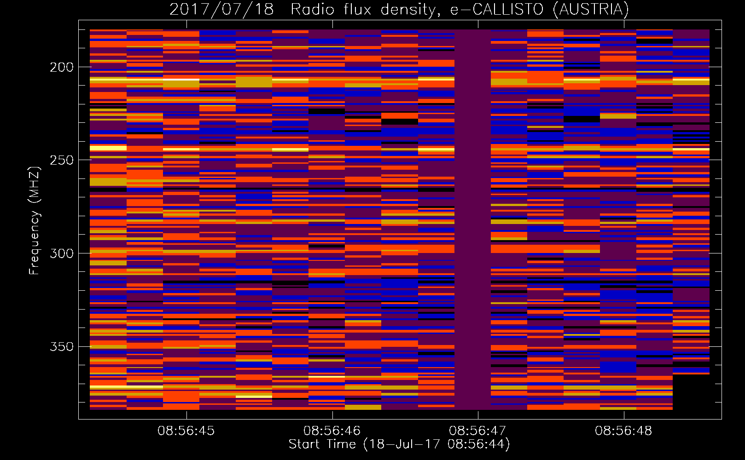Select the 08:56:46 time tick label
The image size is (745, 460).
point(332,431)
